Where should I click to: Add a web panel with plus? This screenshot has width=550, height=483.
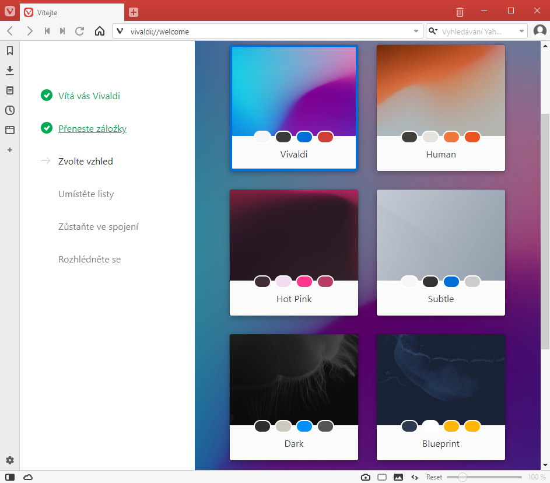[10, 150]
